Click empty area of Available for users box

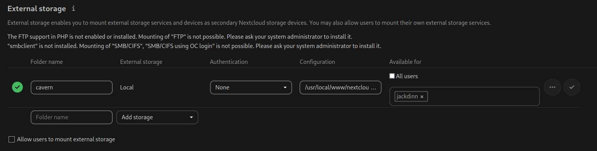tap(484, 96)
